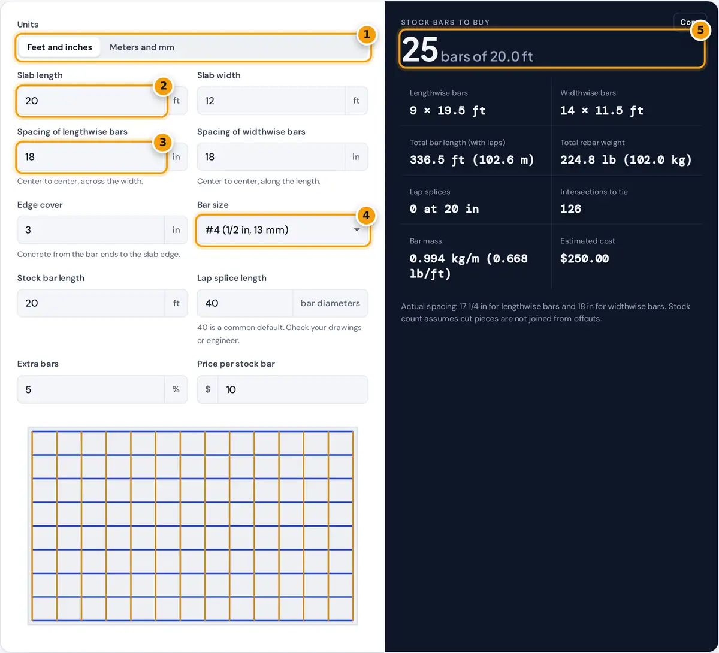
Task: Click estimated cost '$250.00'
Action: coord(584,258)
